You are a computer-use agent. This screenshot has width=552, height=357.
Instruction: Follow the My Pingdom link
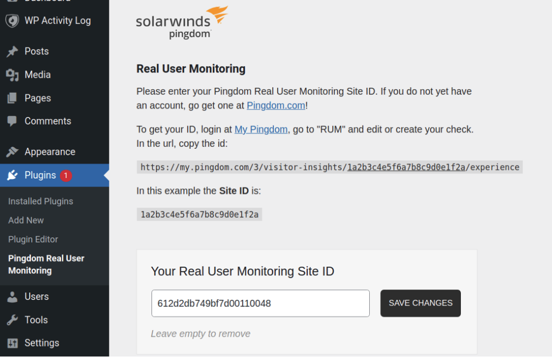click(261, 129)
